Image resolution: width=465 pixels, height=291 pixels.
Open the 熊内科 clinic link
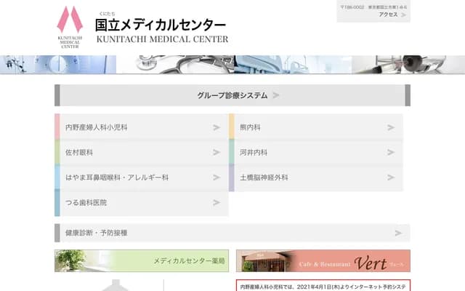click(x=250, y=127)
